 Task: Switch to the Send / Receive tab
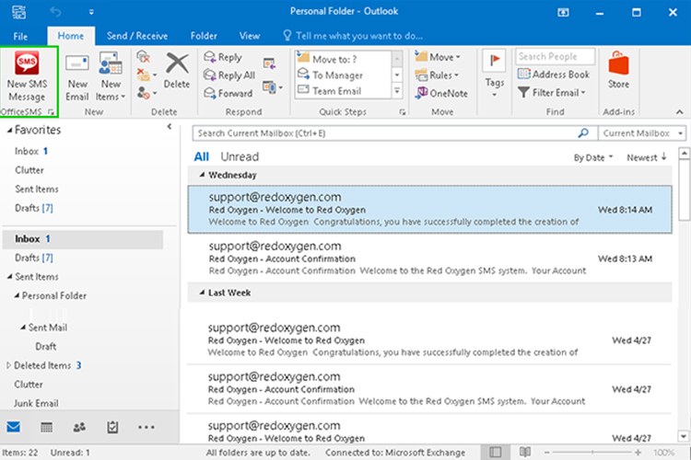pyautogui.click(x=137, y=36)
